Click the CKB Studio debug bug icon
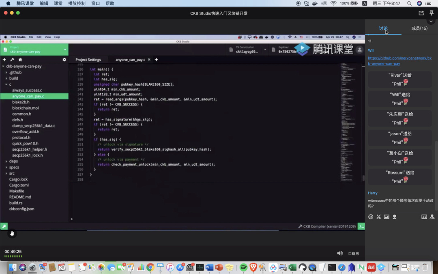The width and height of the screenshot is (438, 274). pos(20,60)
